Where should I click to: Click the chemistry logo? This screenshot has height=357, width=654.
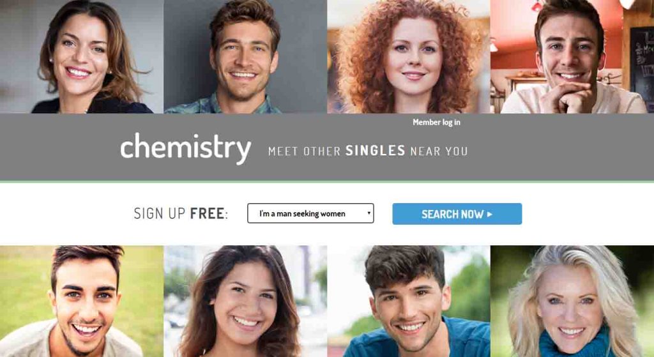[186, 148]
